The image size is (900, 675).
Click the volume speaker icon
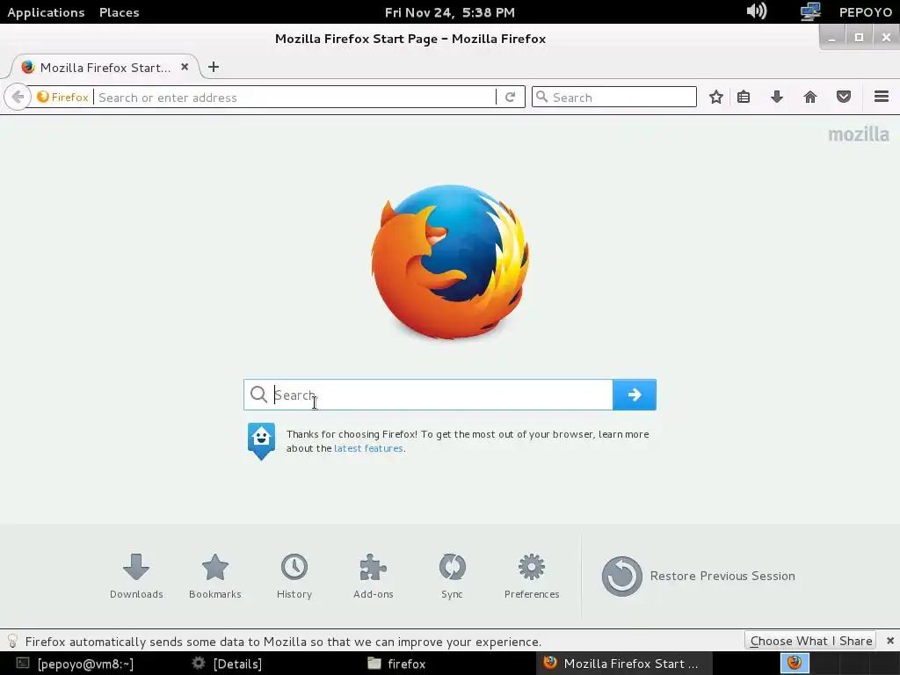click(757, 11)
